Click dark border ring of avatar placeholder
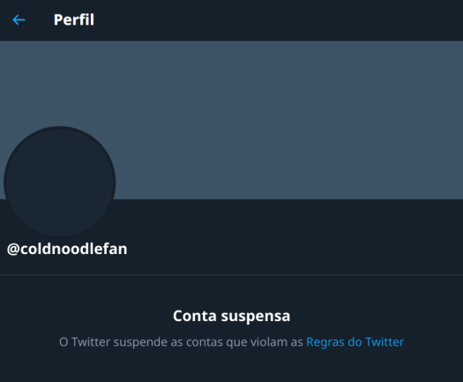Screen dimensions: 463x382 pos(5,181)
